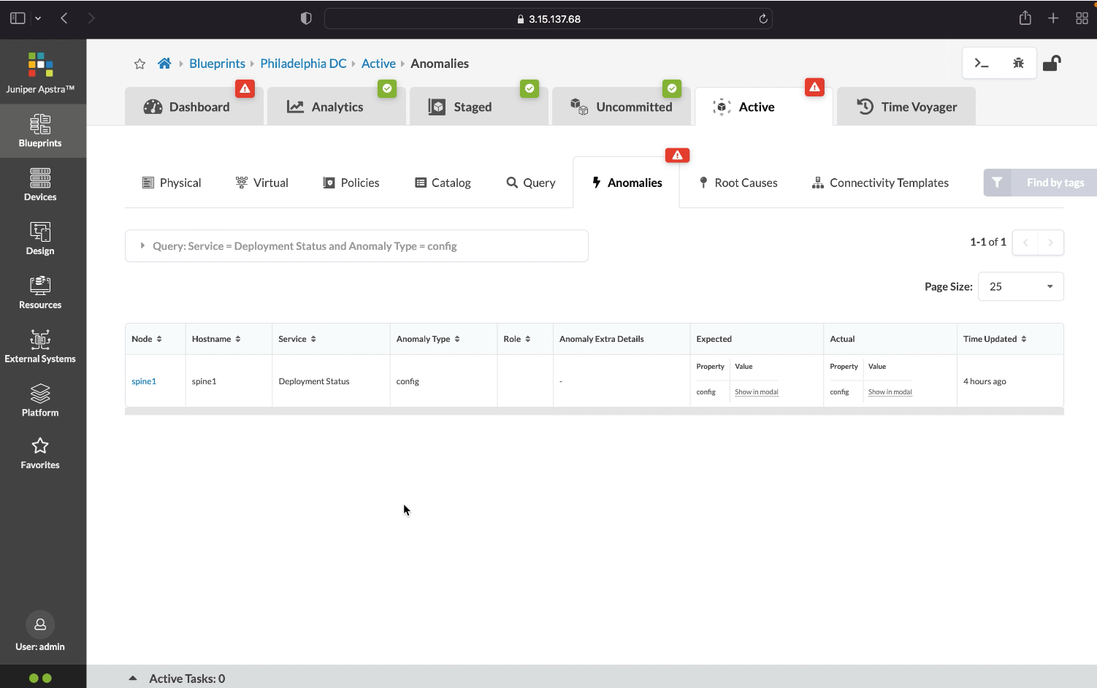The image size is (1097, 688).
Task: Toggle the browser sidebar
Action: click(x=18, y=18)
